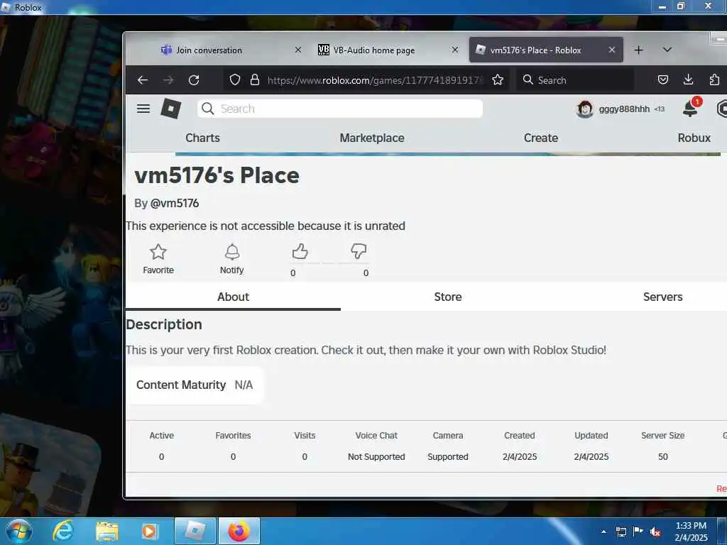Viewport: 727px width, 545px height.
Task: Select the vm5176's Place - Roblox tab
Action: click(x=546, y=50)
